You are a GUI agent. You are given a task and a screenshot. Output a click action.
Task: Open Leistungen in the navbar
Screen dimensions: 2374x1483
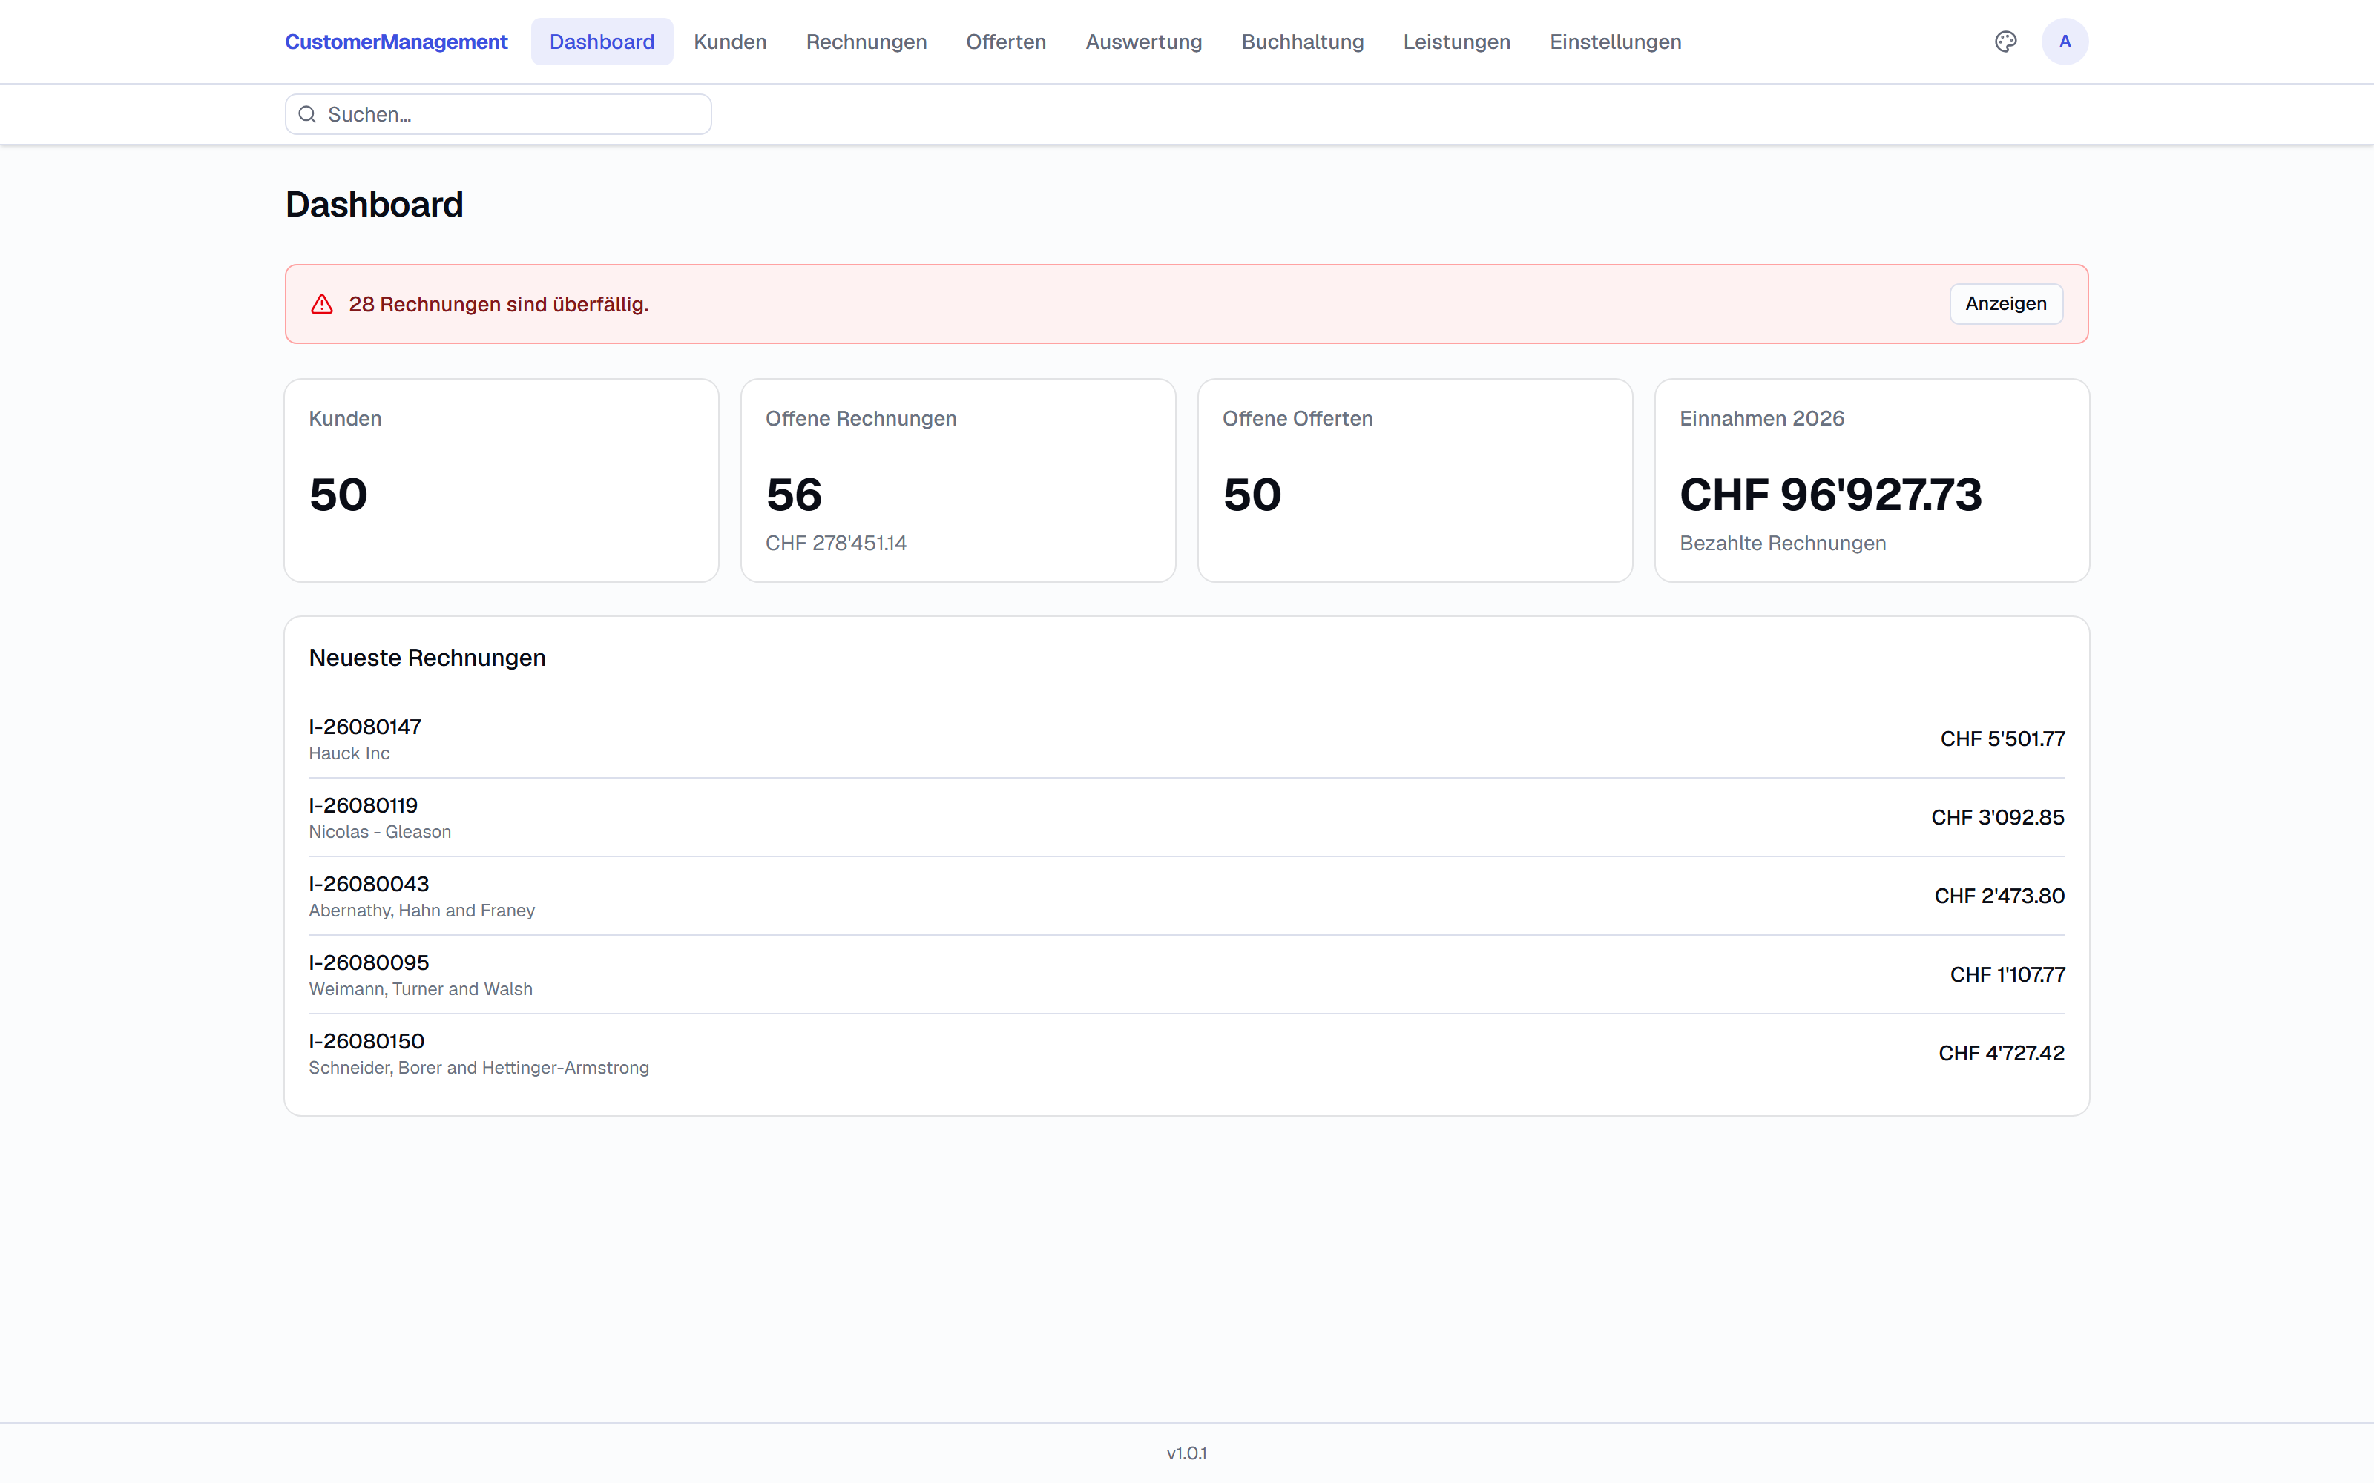click(1456, 42)
